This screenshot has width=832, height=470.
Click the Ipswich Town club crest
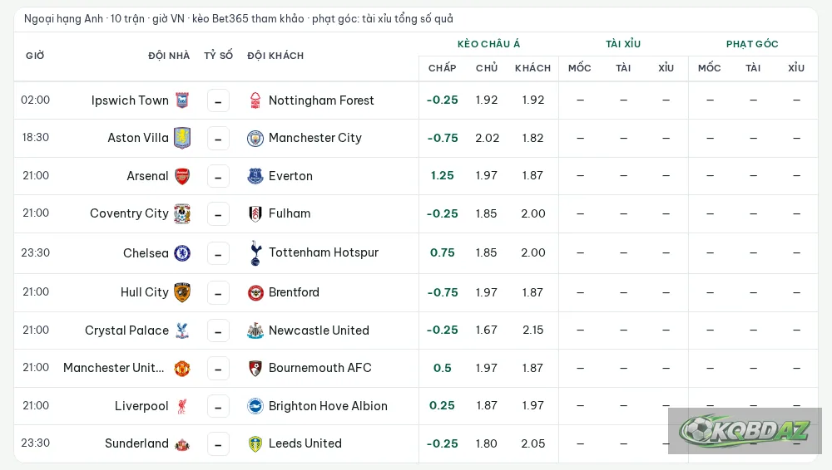tap(182, 100)
